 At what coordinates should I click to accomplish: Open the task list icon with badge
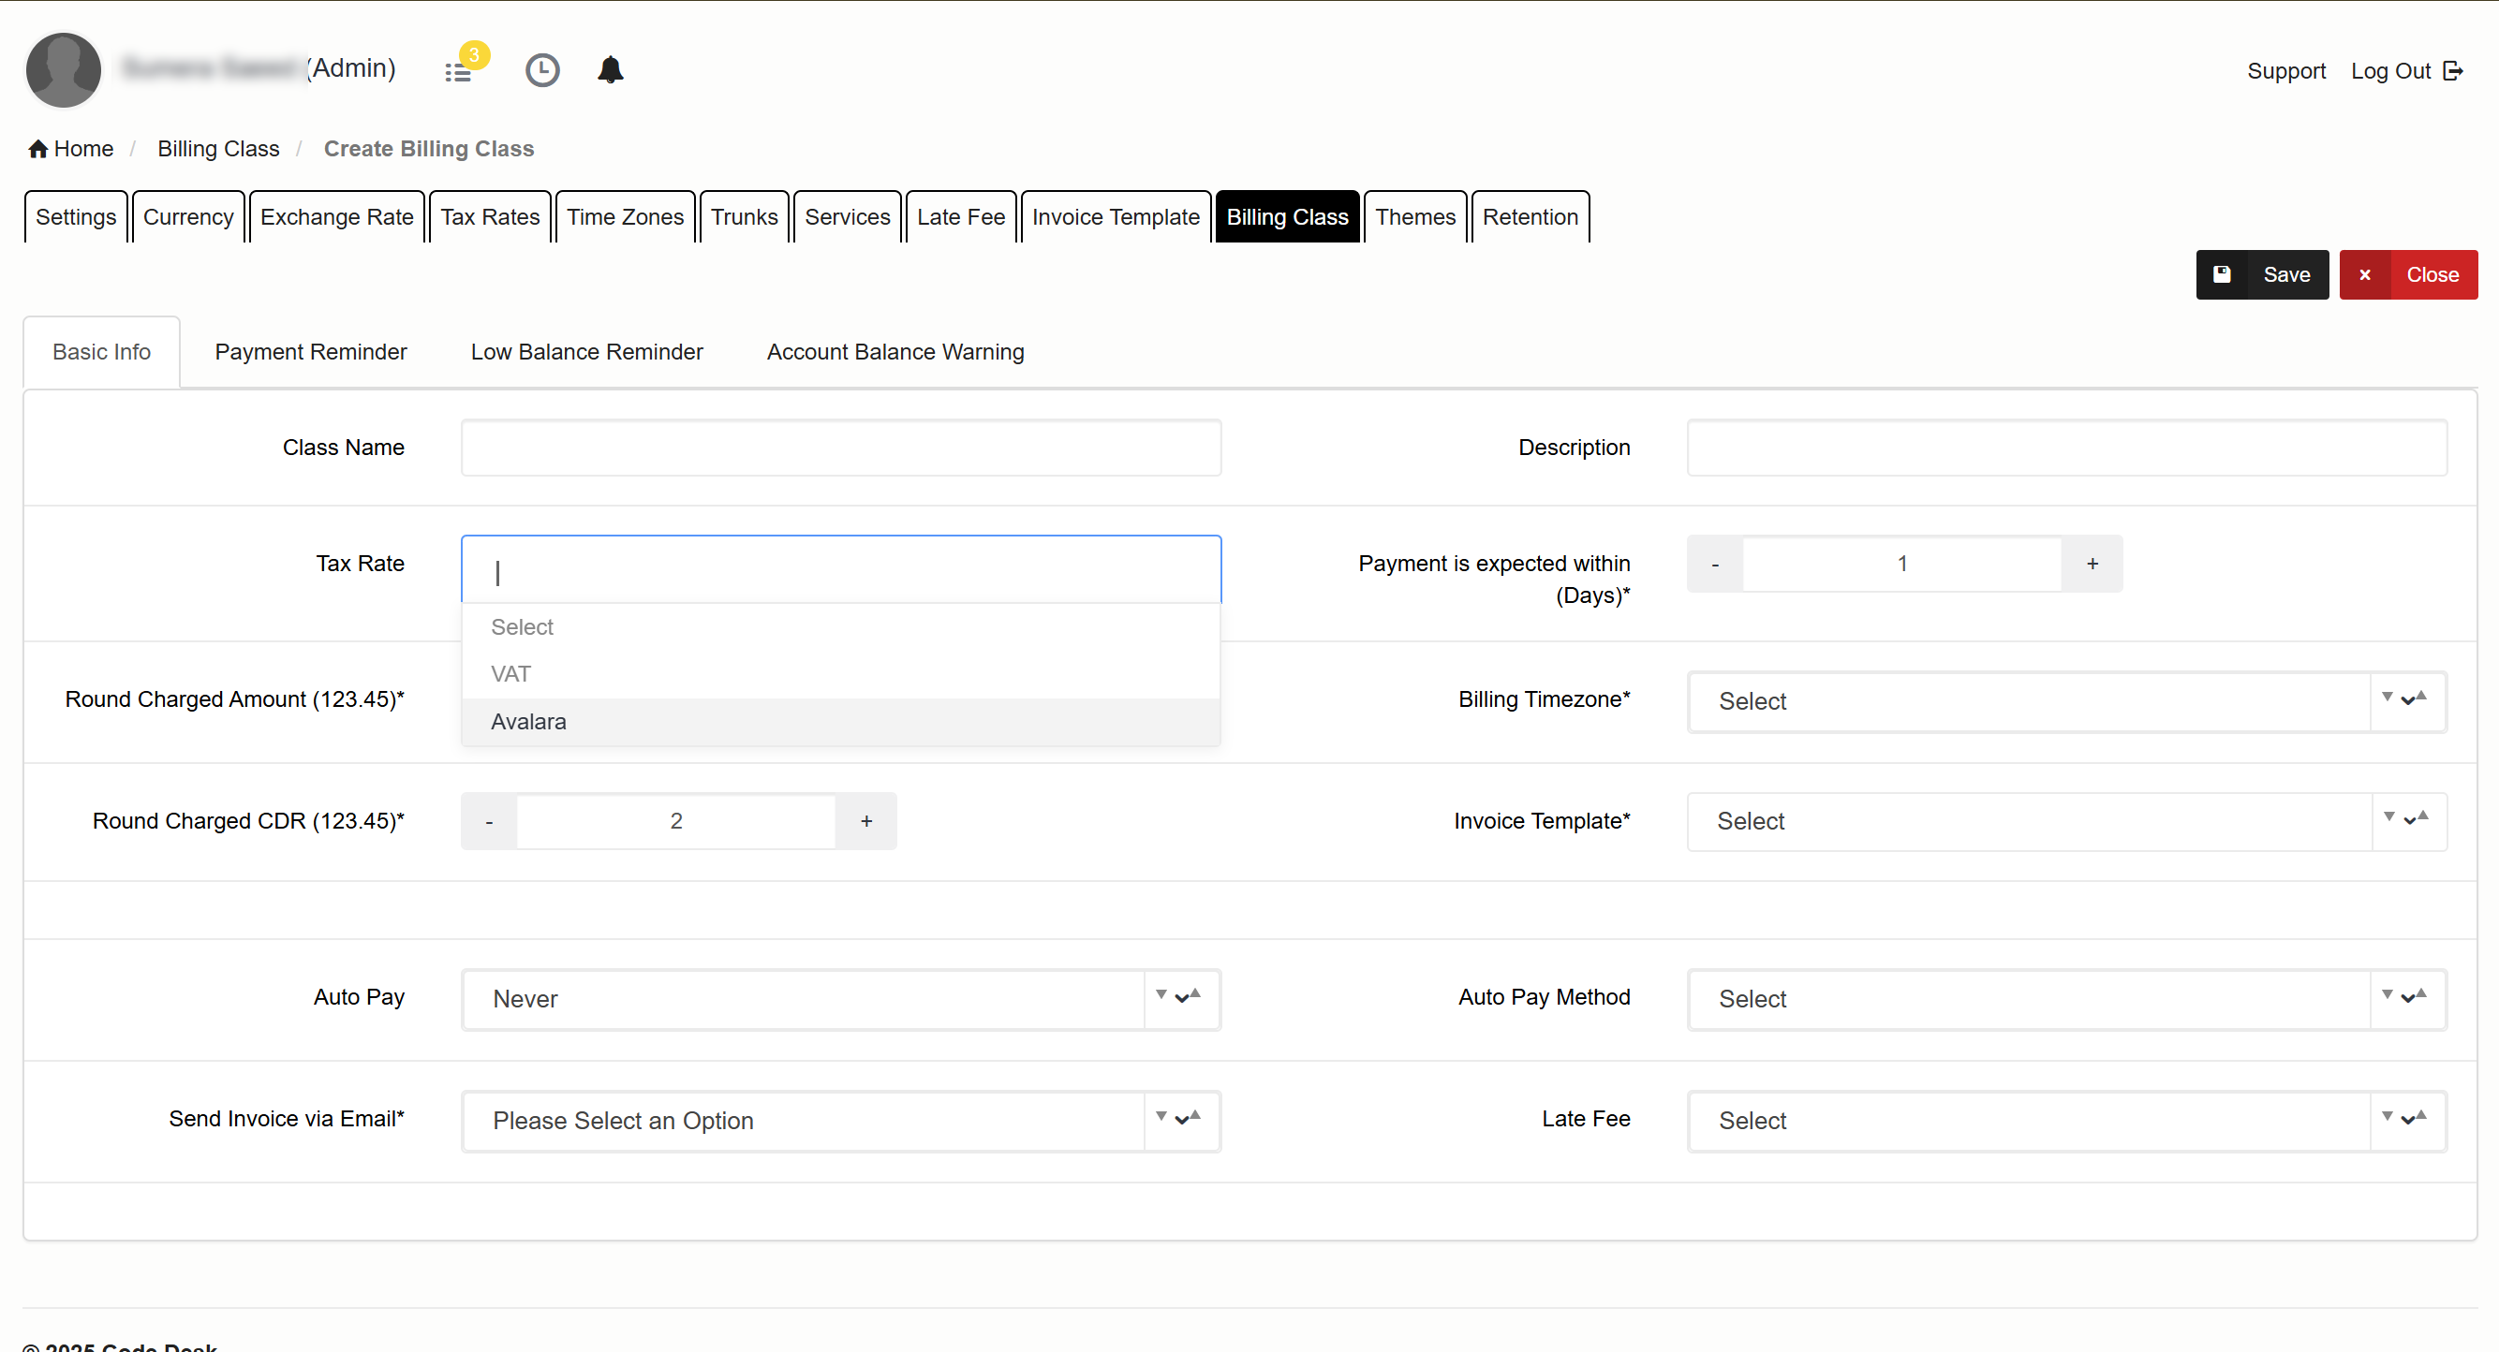click(458, 72)
